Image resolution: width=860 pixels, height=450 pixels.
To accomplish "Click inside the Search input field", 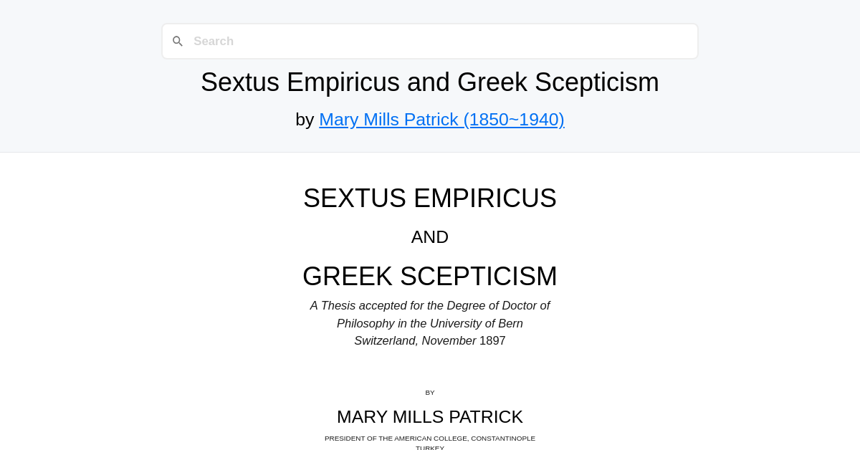I will point(430,41).
